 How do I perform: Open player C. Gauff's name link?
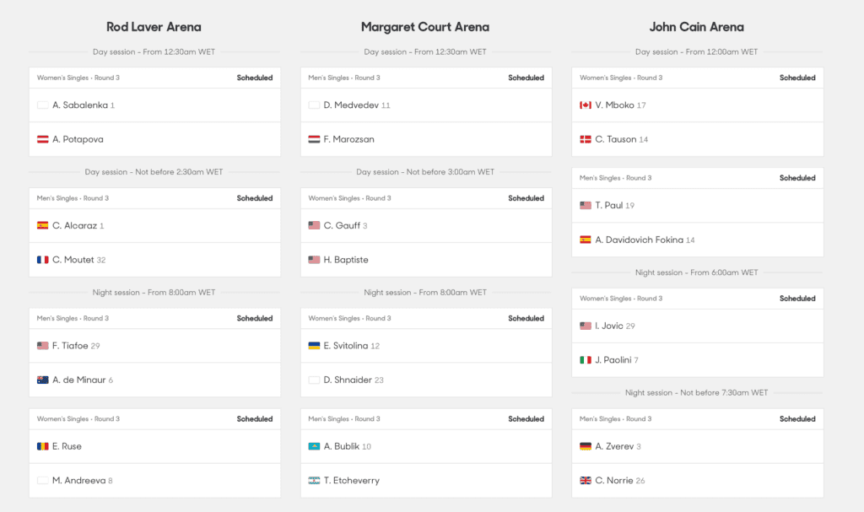342,226
